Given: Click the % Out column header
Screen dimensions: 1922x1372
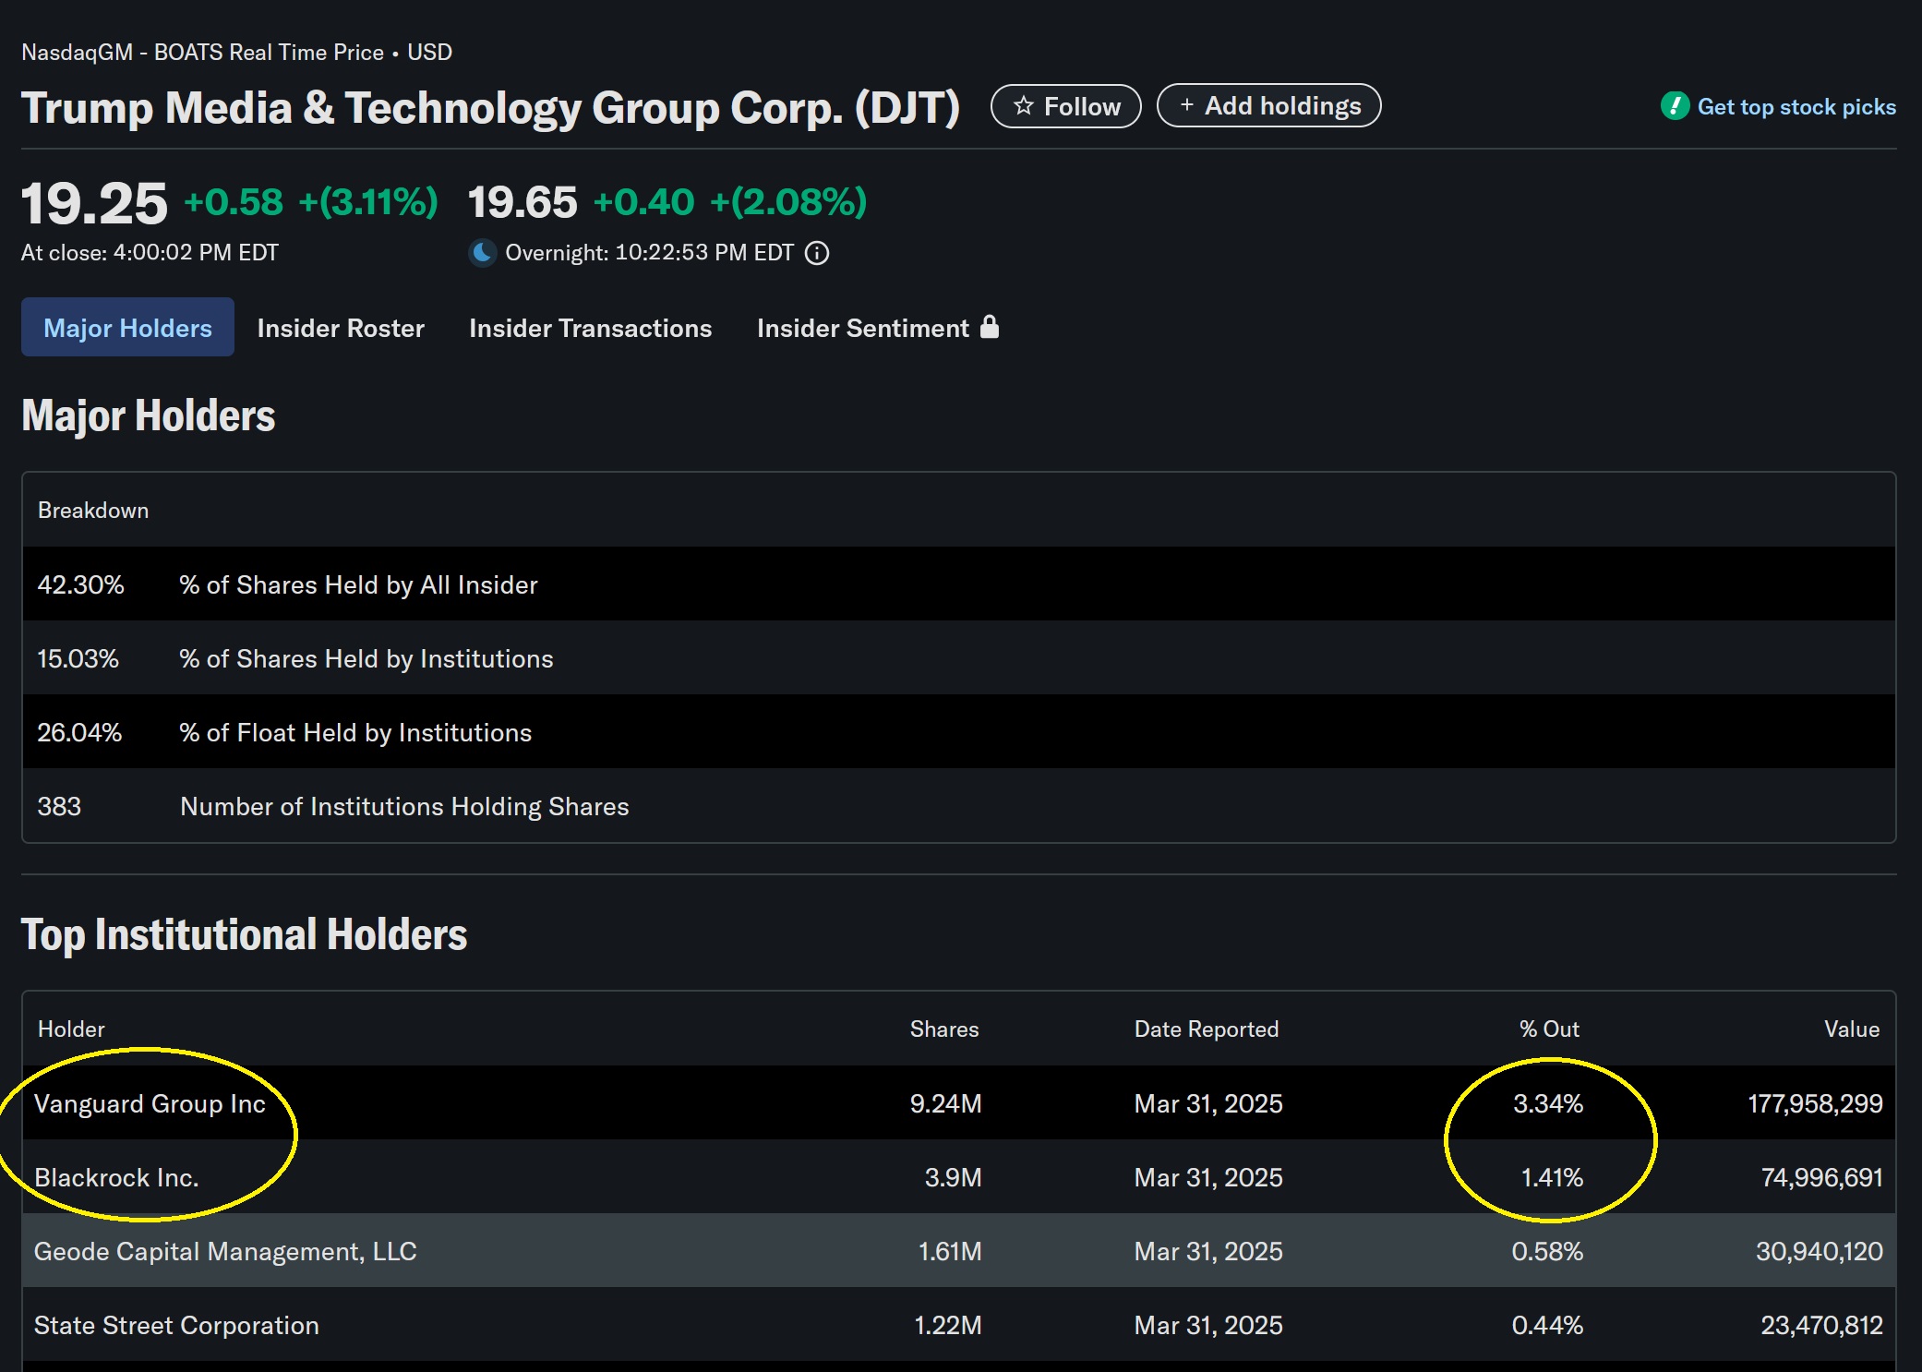Looking at the screenshot, I should point(1549,1029).
